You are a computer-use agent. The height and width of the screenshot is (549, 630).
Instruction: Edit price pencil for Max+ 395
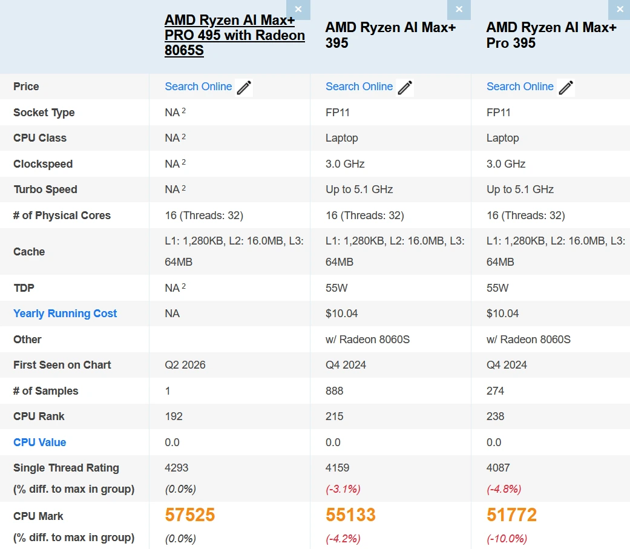tap(405, 87)
